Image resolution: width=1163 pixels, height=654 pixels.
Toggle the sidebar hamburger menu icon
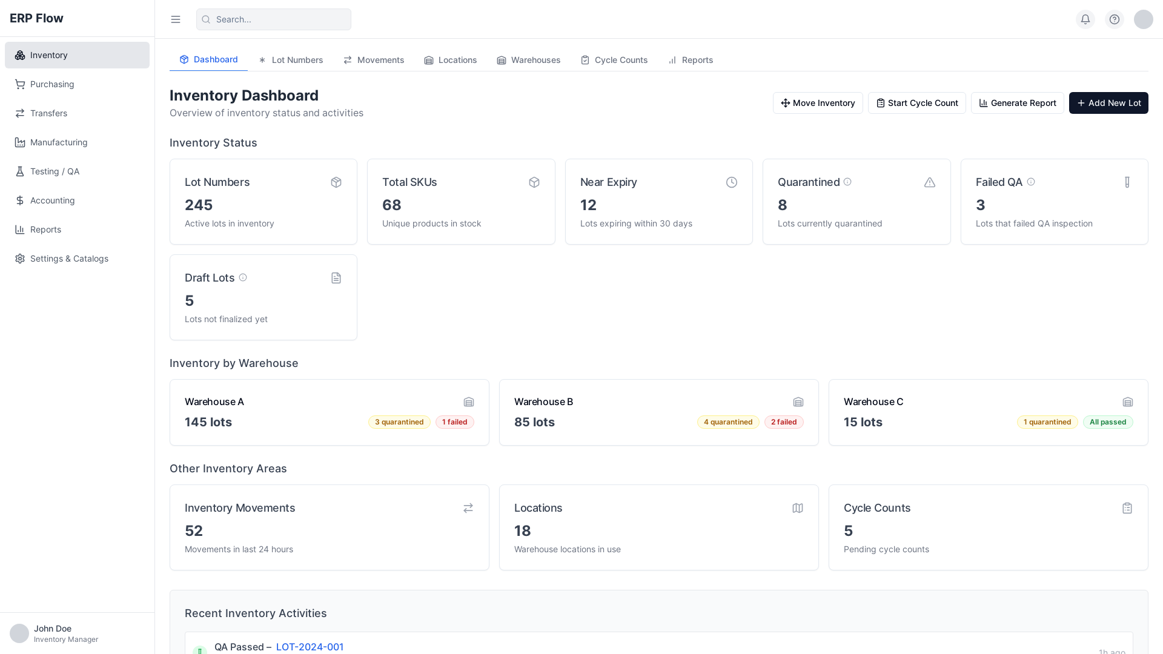tap(176, 19)
